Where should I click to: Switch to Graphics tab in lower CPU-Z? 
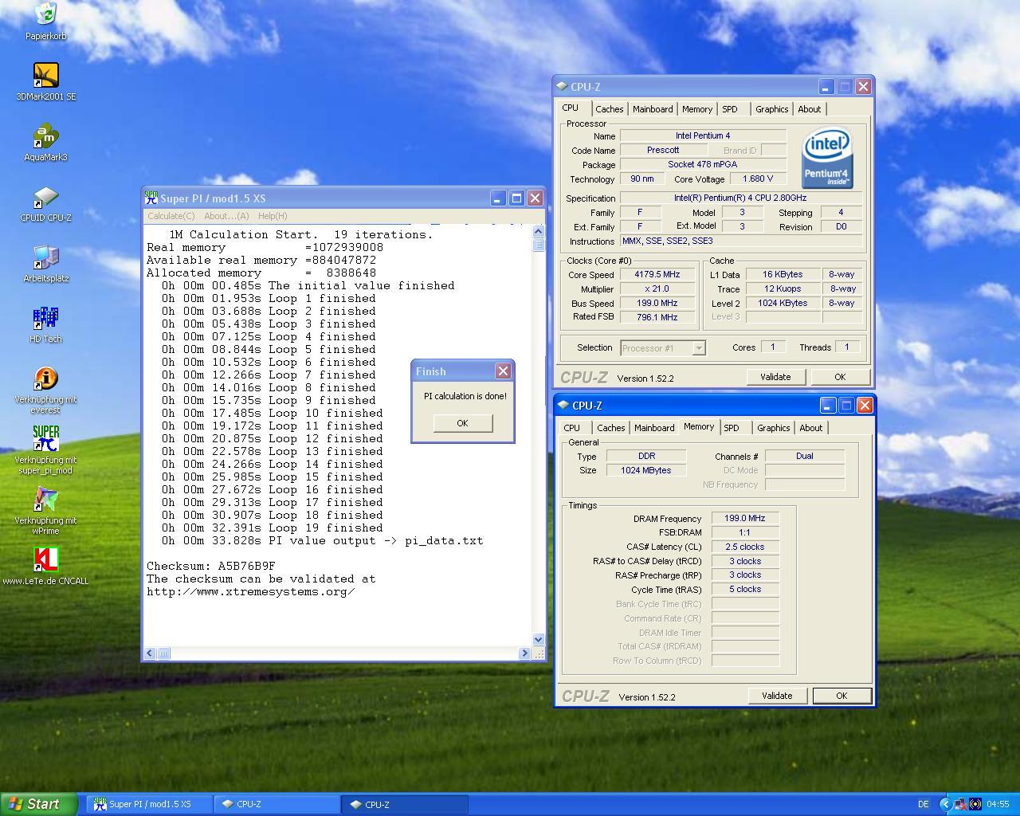pos(773,428)
